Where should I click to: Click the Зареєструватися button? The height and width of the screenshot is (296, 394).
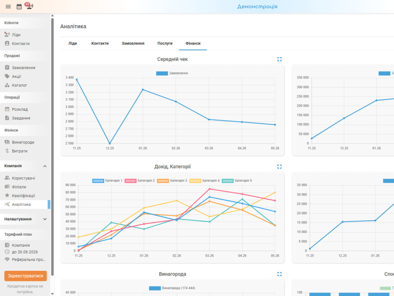pyautogui.click(x=25, y=276)
